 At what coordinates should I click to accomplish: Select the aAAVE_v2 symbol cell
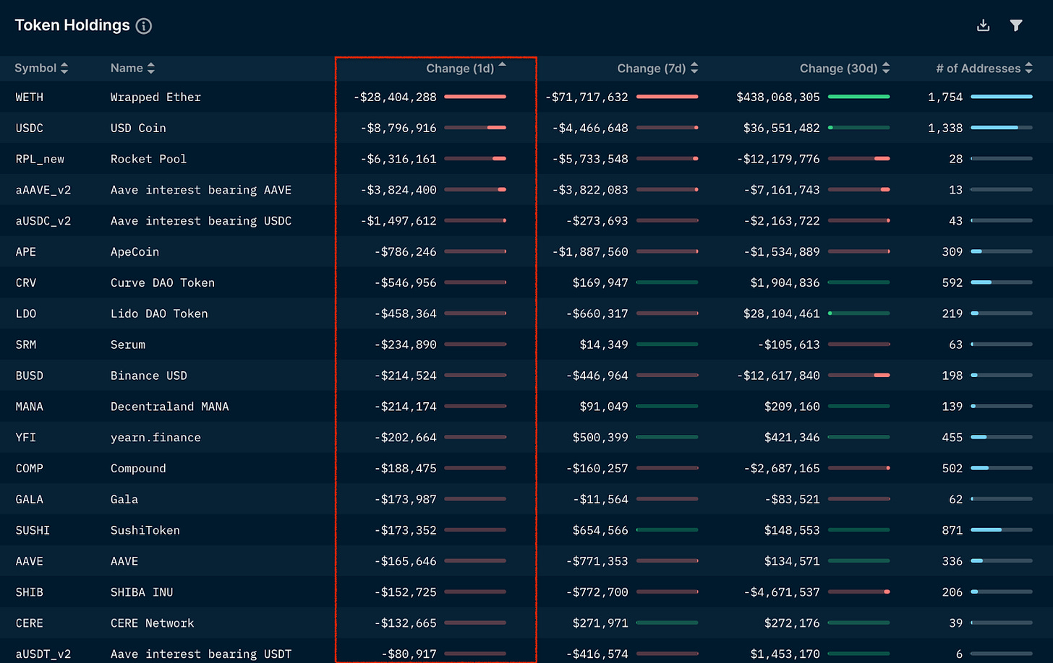(43, 190)
